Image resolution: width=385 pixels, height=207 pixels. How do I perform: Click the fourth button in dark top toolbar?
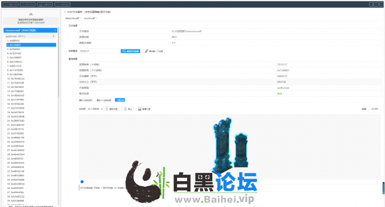pos(62,4)
